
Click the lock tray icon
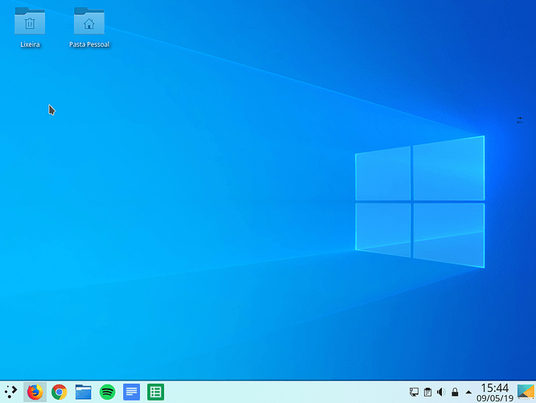(455, 392)
